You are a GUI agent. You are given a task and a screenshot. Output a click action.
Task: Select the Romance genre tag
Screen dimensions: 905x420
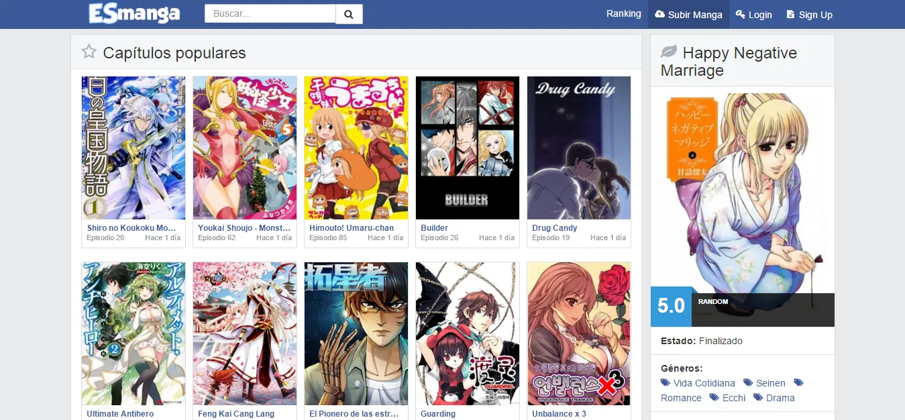click(681, 398)
